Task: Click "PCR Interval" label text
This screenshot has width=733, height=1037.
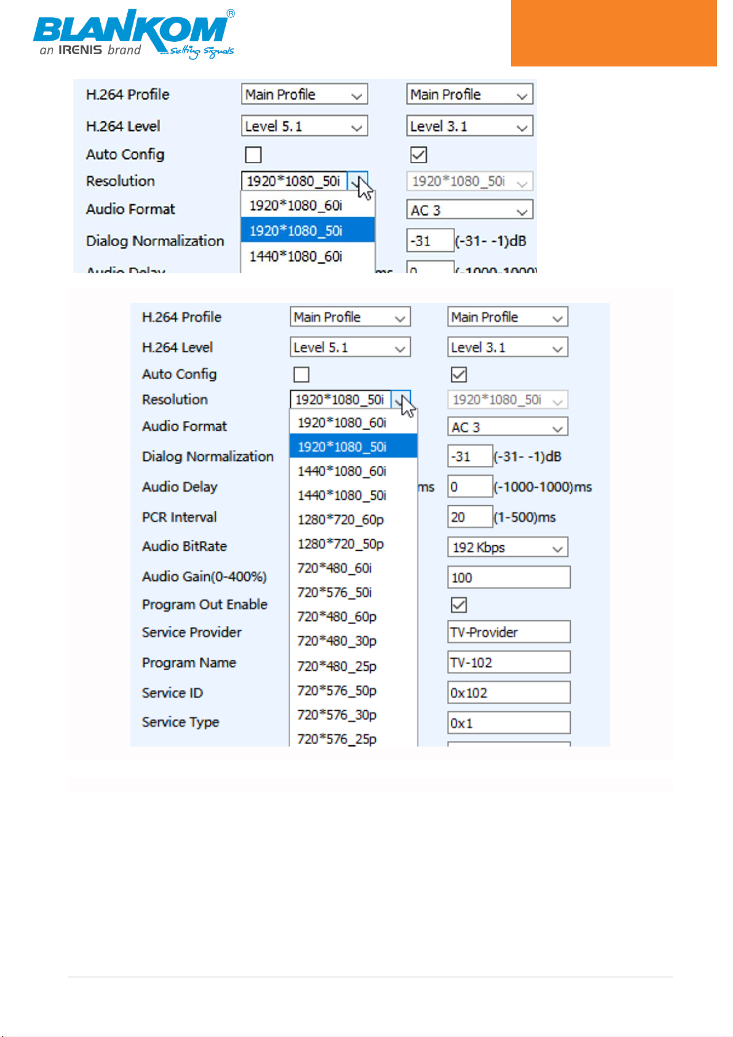Action: [180, 517]
